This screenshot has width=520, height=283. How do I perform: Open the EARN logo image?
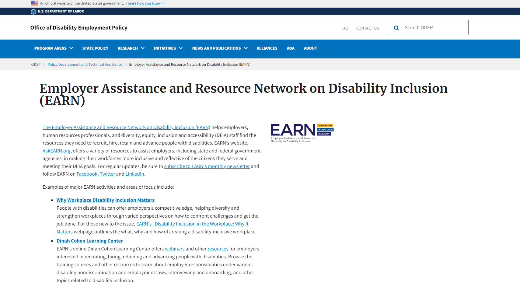point(302,133)
